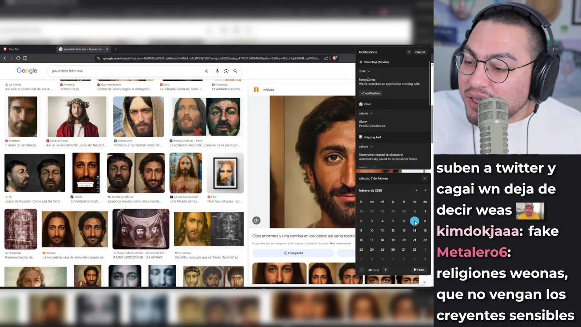581x327 pixels.
Task: Start a Focus session
Action: (419, 270)
